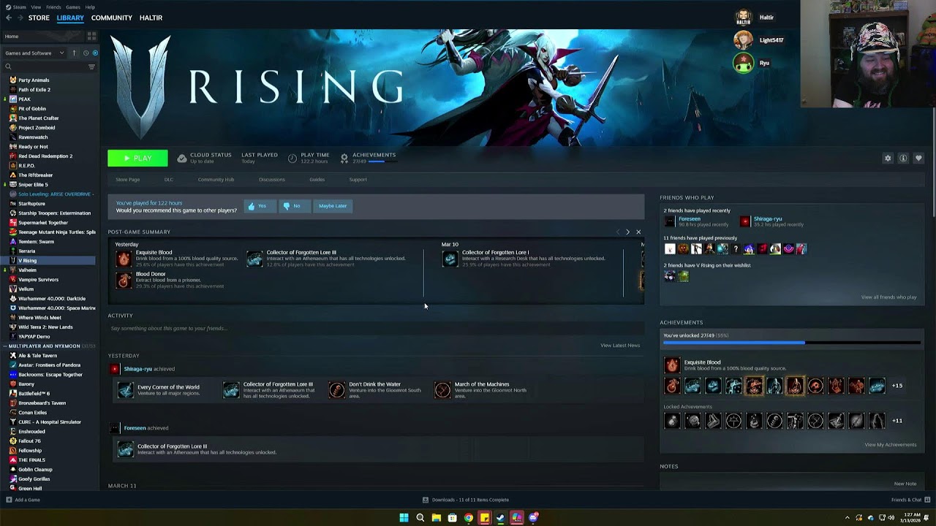
Task: Select Vampire Survivors in library list
Action: [38, 280]
